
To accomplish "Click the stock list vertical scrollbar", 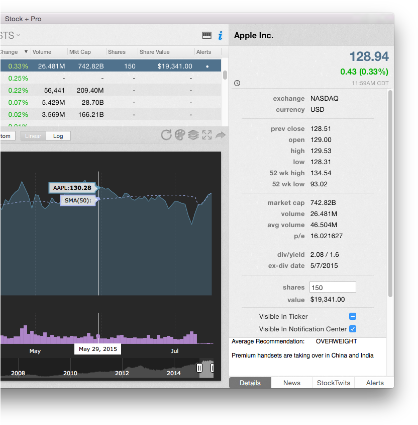I will click(x=225, y=75).
